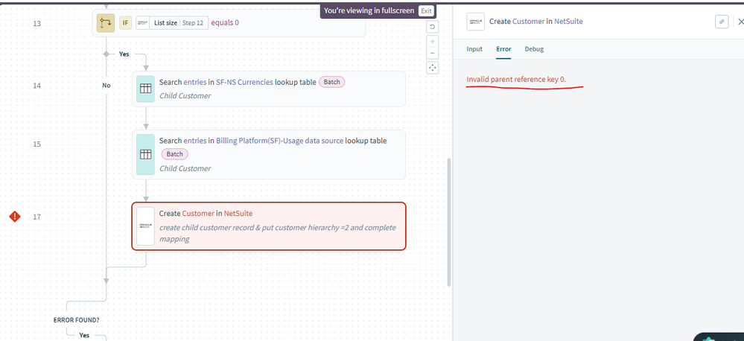Select the Error tab
Screen dimensions: 744x341
click(503, 49)
